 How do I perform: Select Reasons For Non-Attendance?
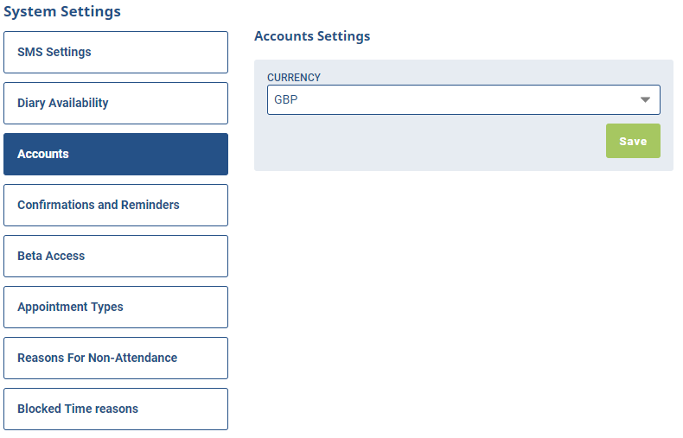point(116,358)
